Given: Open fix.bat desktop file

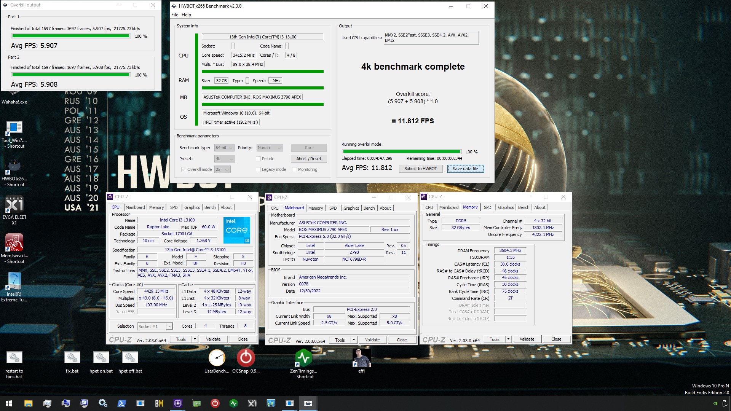Looking at the screenshot, I should 72,362.
